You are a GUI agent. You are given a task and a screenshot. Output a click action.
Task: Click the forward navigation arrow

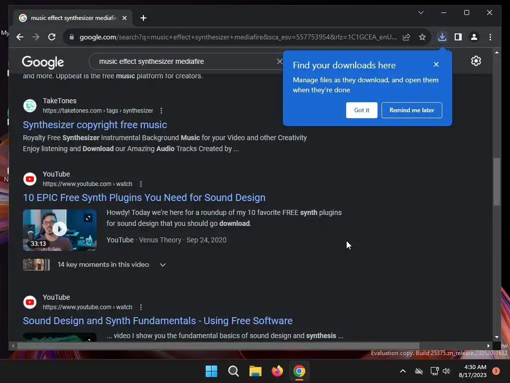pyautogui.click(x=36, y=37)
